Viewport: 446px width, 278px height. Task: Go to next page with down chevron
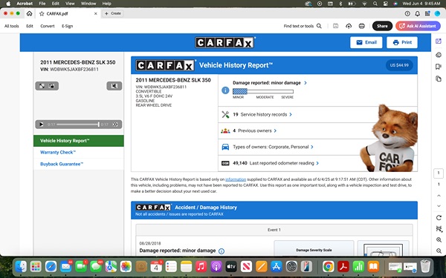[439, 206]
